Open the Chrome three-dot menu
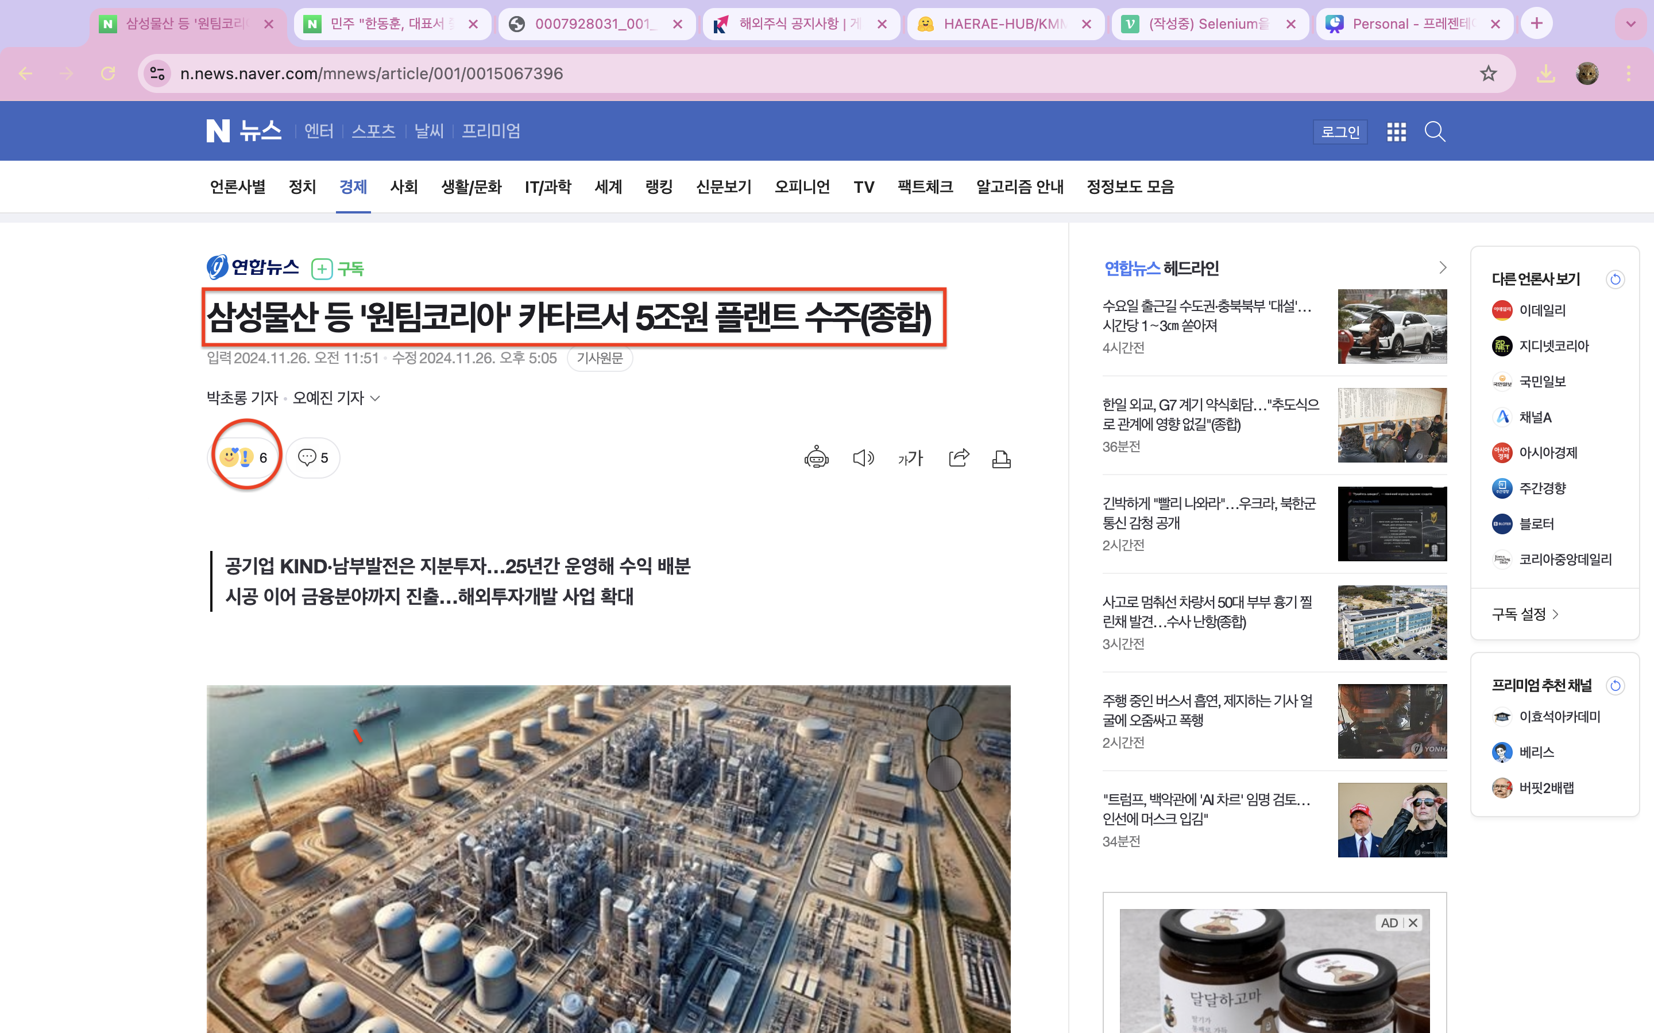This screenshot has height=1033, width=1654. point(1629,73)
